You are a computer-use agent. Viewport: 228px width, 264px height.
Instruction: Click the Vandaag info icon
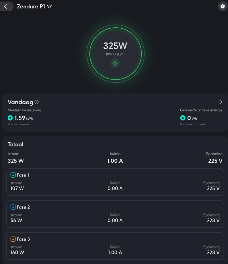point(37,102)
